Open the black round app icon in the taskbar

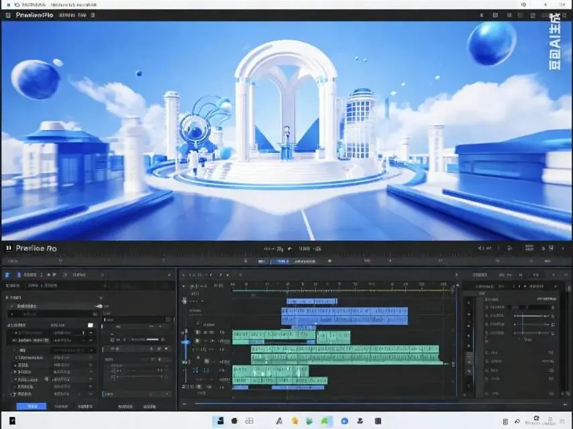point(235,421)
